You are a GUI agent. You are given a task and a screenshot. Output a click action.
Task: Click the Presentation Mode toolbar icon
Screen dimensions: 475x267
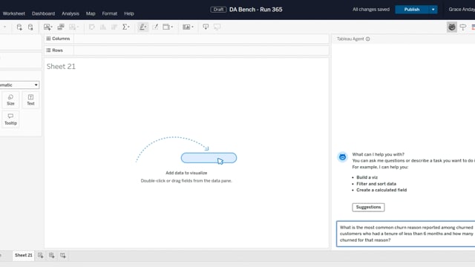[x=217, y=27]
